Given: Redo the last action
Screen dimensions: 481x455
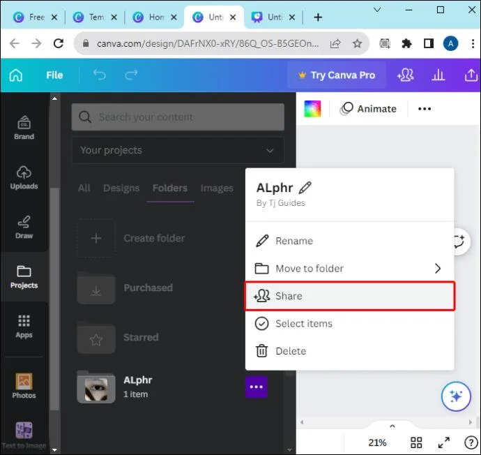Looking at the screenshot, I should (x=131, y=75).
